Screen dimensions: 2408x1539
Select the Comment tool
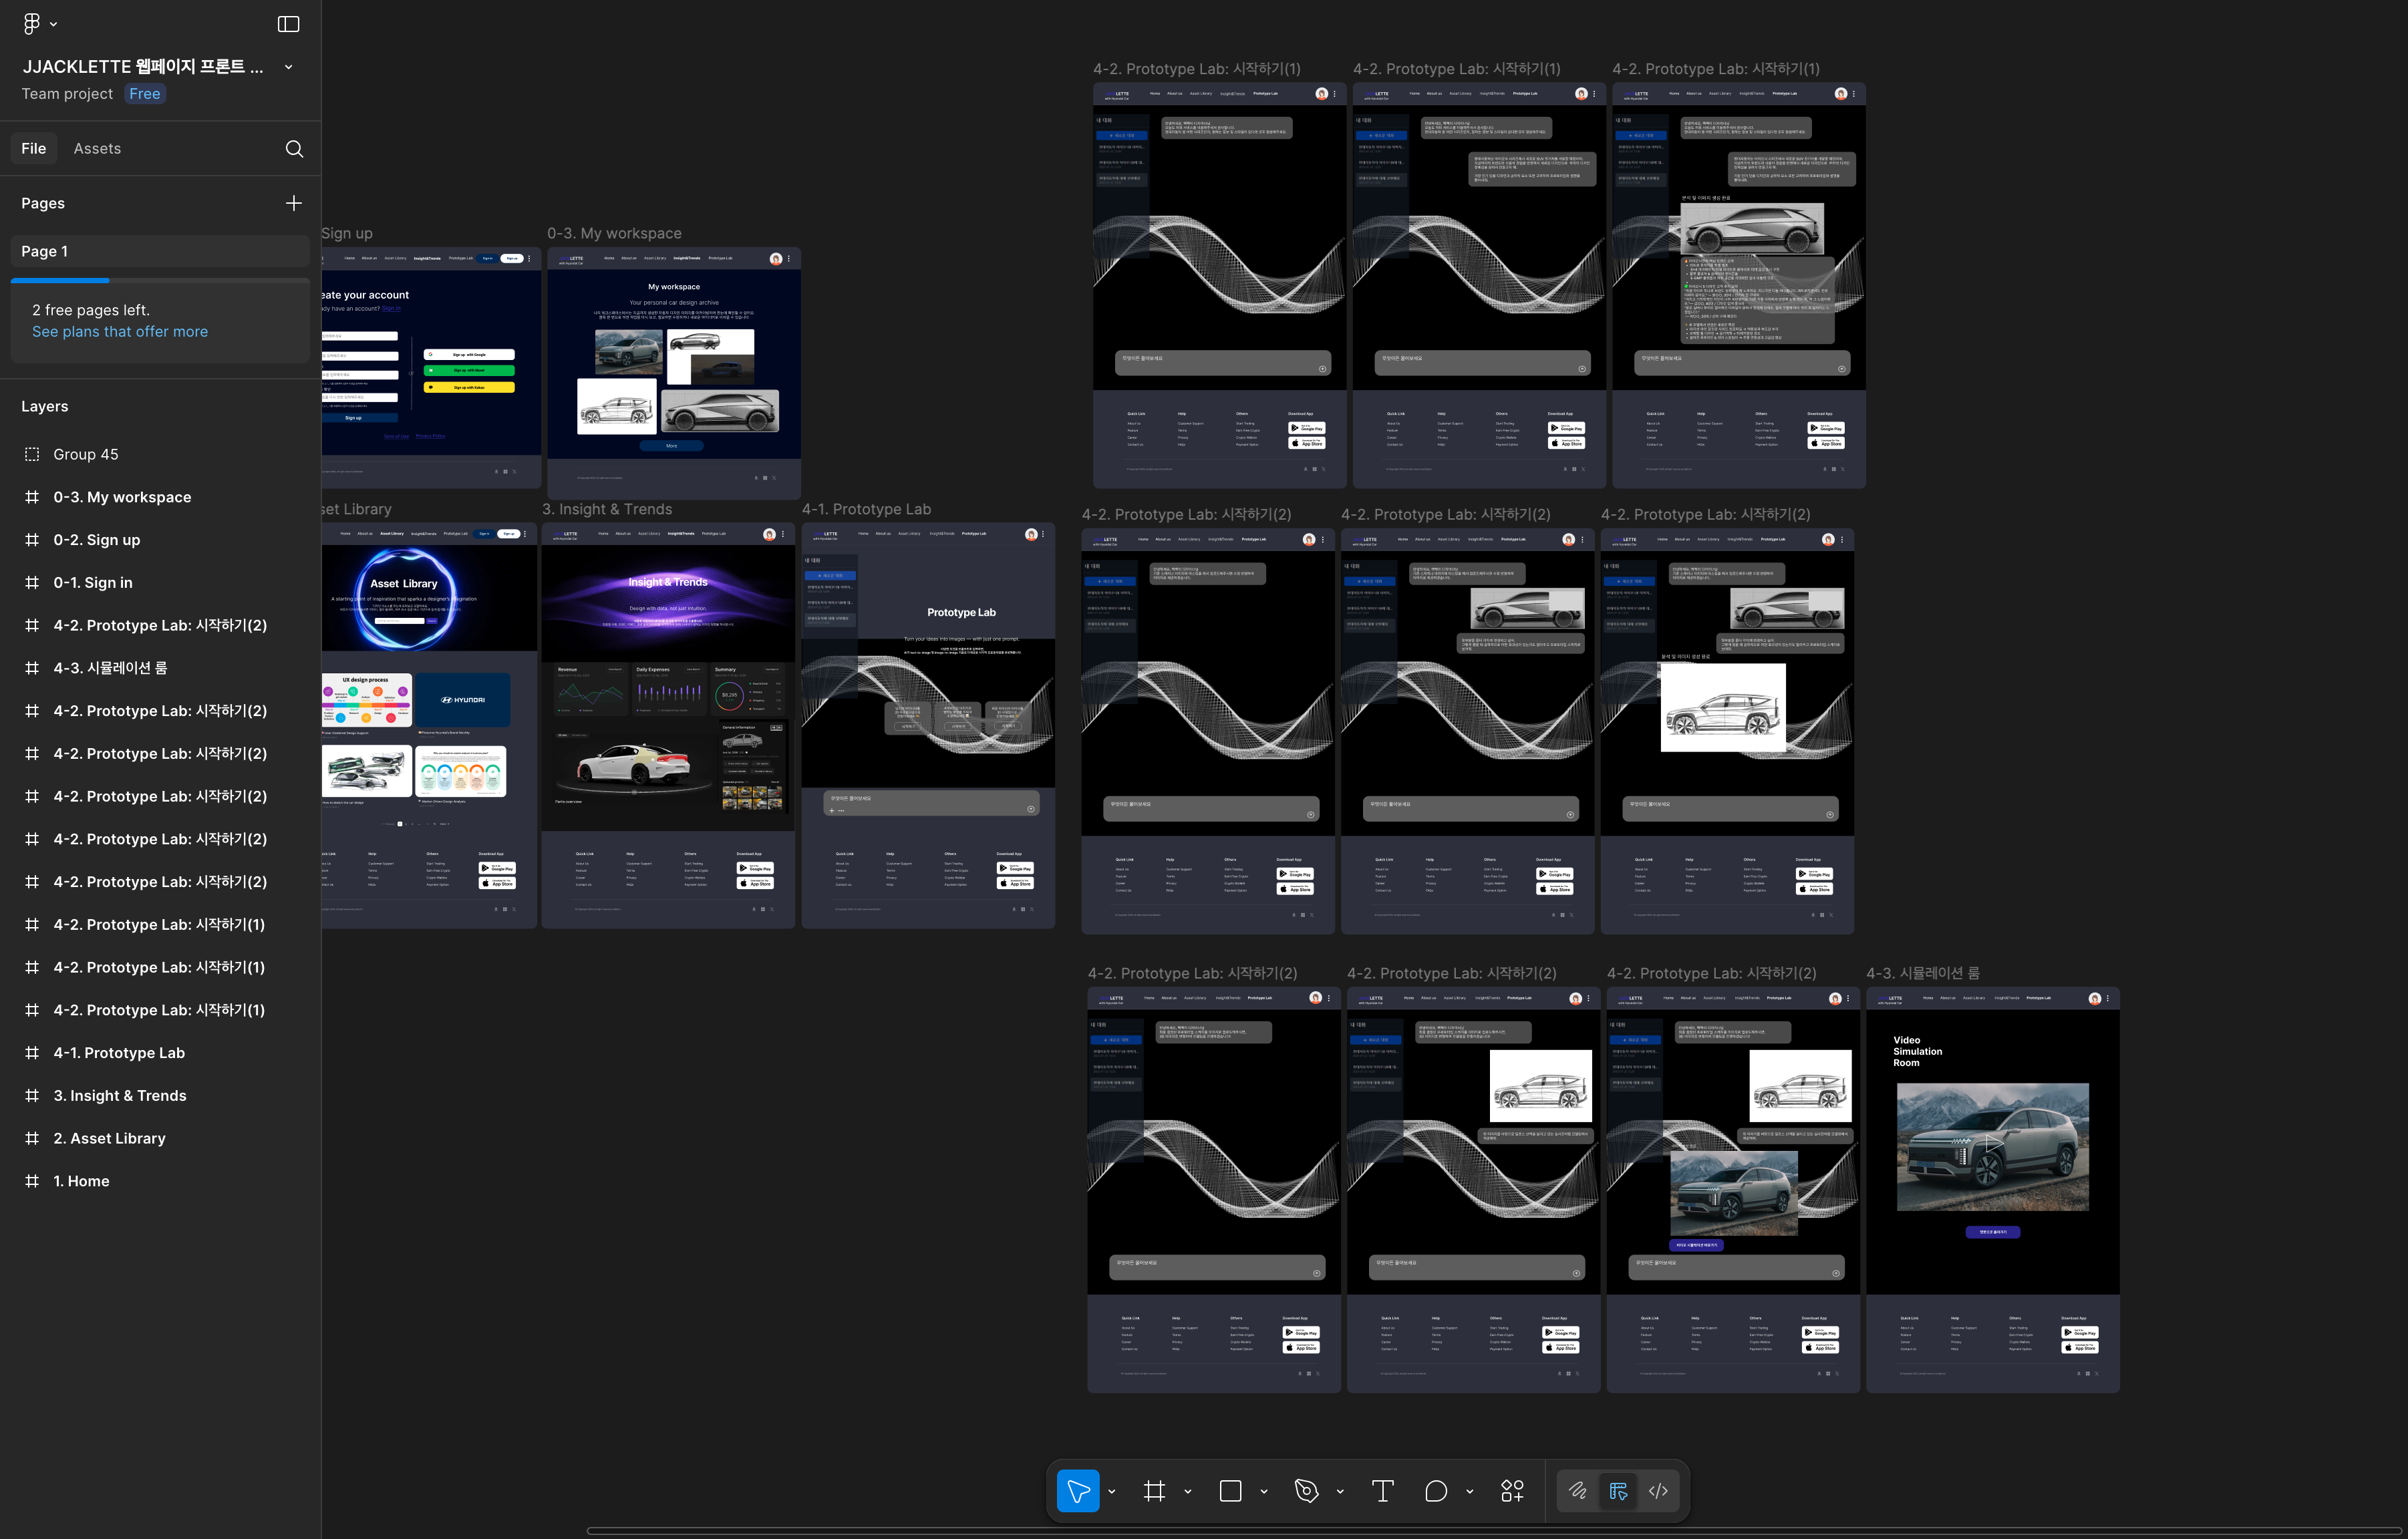pos(1436,1491)
